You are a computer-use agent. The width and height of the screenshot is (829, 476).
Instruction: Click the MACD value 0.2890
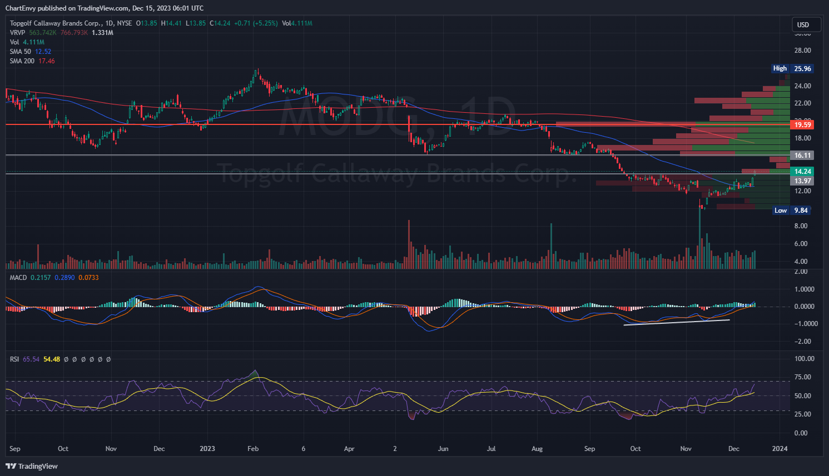click(x=64, y=277)
